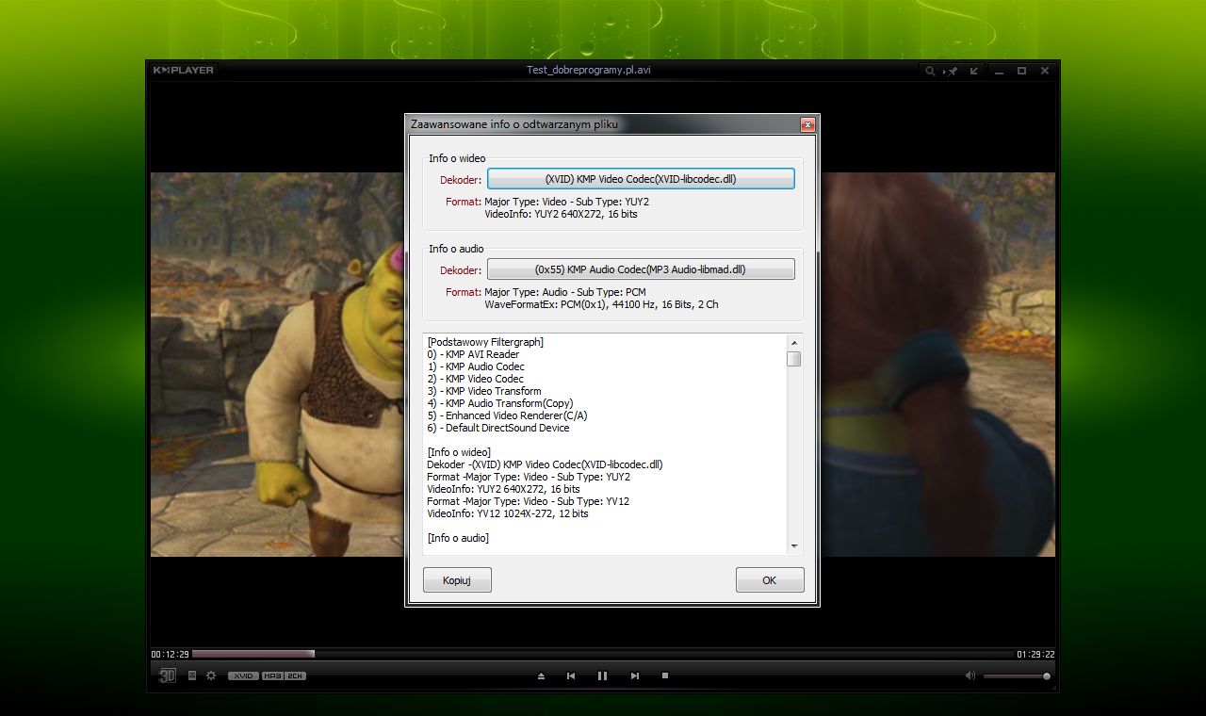Click the XVID KMP Video Codec decoder button
The height and width of the screenshot is (716, 1206).
[641, 179]
